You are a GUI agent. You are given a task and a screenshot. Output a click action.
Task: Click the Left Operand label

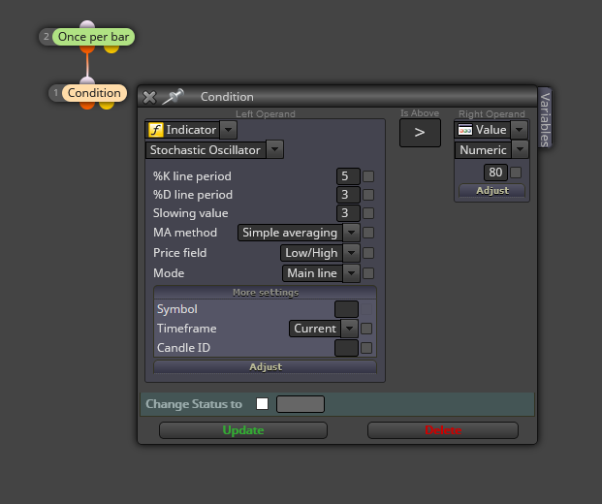tap(266, 114)
